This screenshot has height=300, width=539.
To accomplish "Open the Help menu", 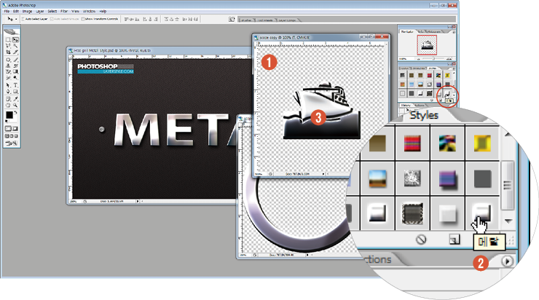I will [x=103, y=12].
